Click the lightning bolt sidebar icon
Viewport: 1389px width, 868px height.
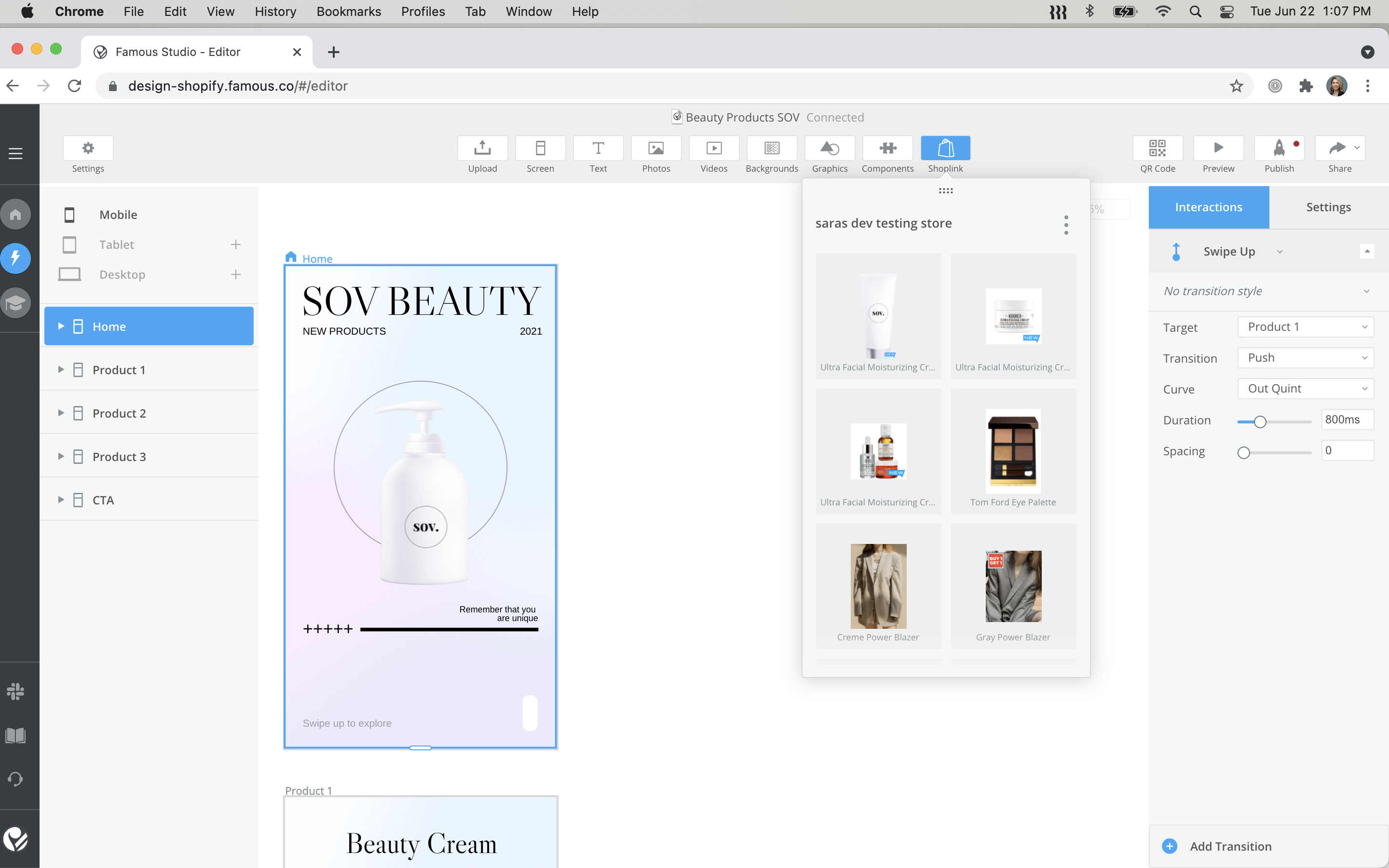pyautogui.click(x=15, y=258)
